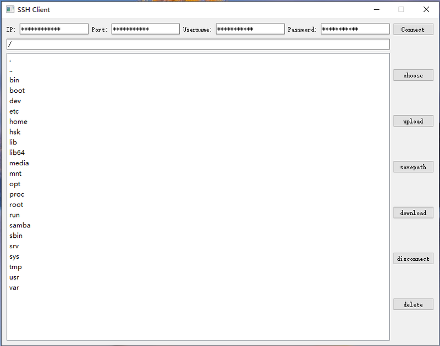Screen dimensions: 440x346
Task: Focus the Username input field
Action: pos(250,29)
